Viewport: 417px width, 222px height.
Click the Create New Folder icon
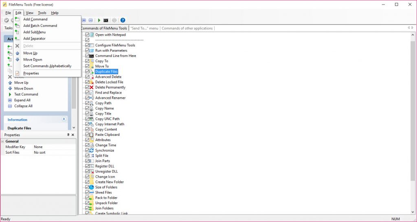[x=92, y=182]
